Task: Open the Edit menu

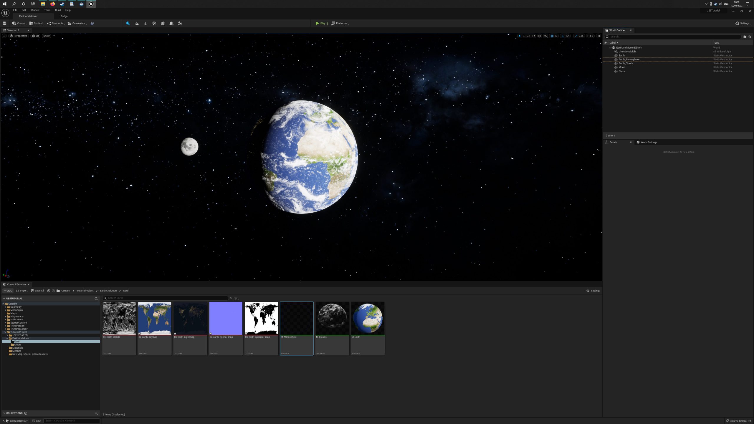Action: point(24,10)
